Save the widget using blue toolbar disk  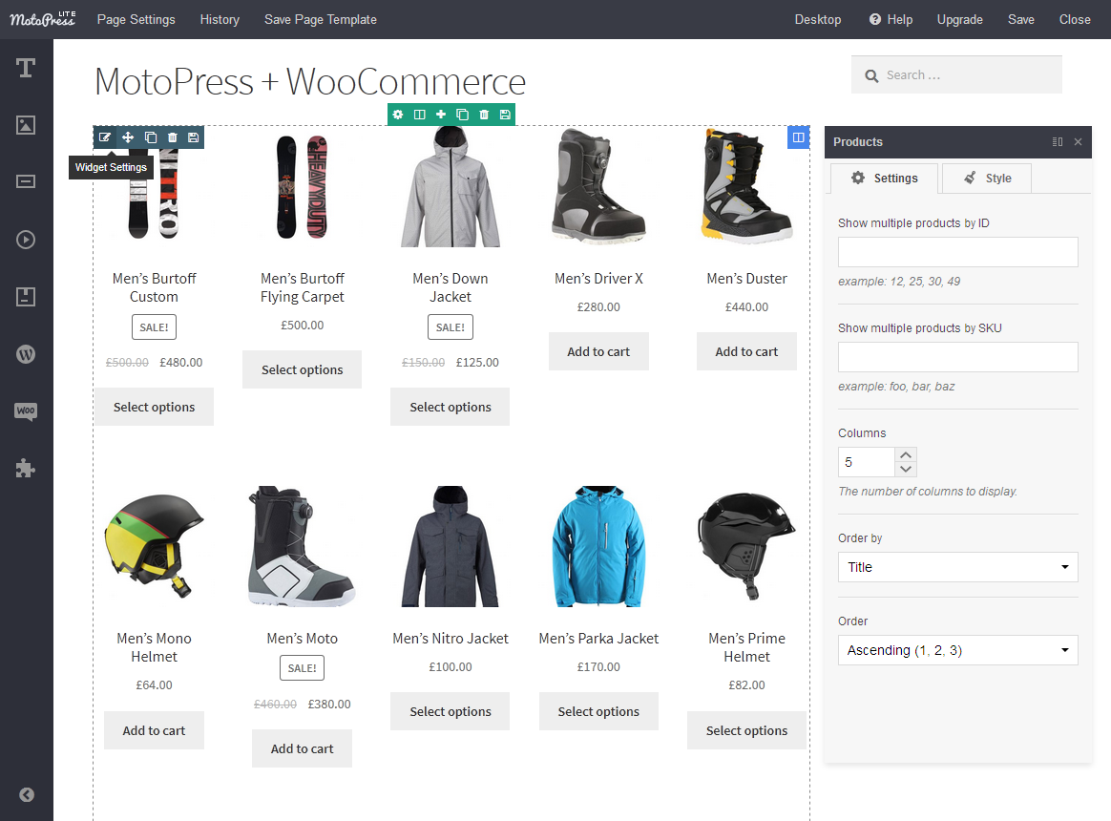pos(193,137)
